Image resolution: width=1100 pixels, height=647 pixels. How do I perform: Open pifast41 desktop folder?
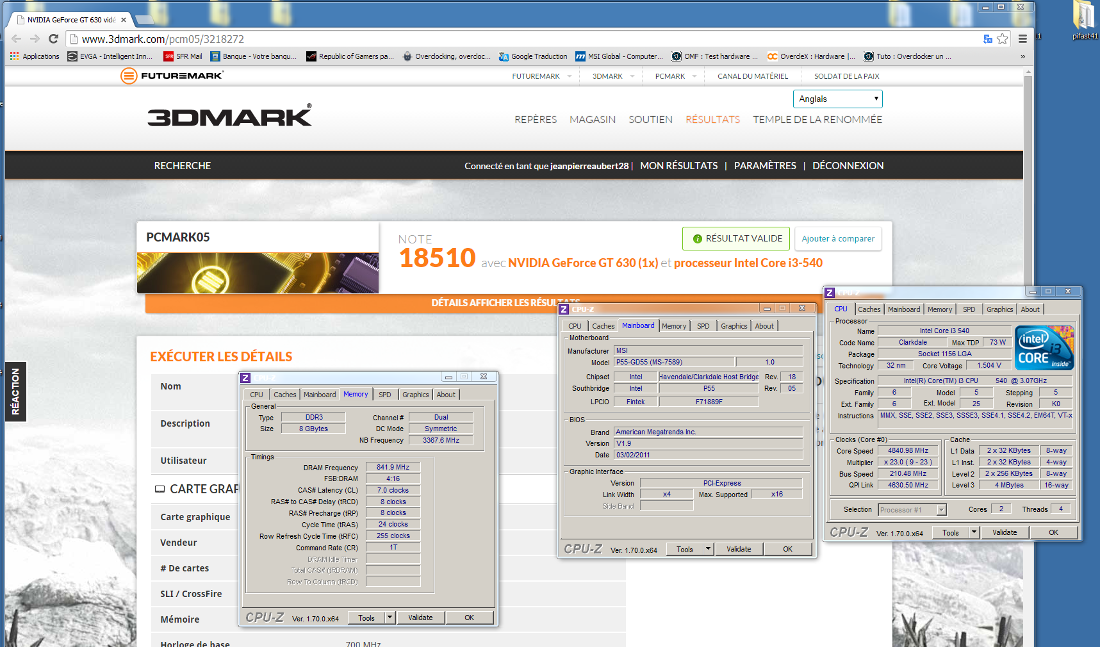[1085, 20]
